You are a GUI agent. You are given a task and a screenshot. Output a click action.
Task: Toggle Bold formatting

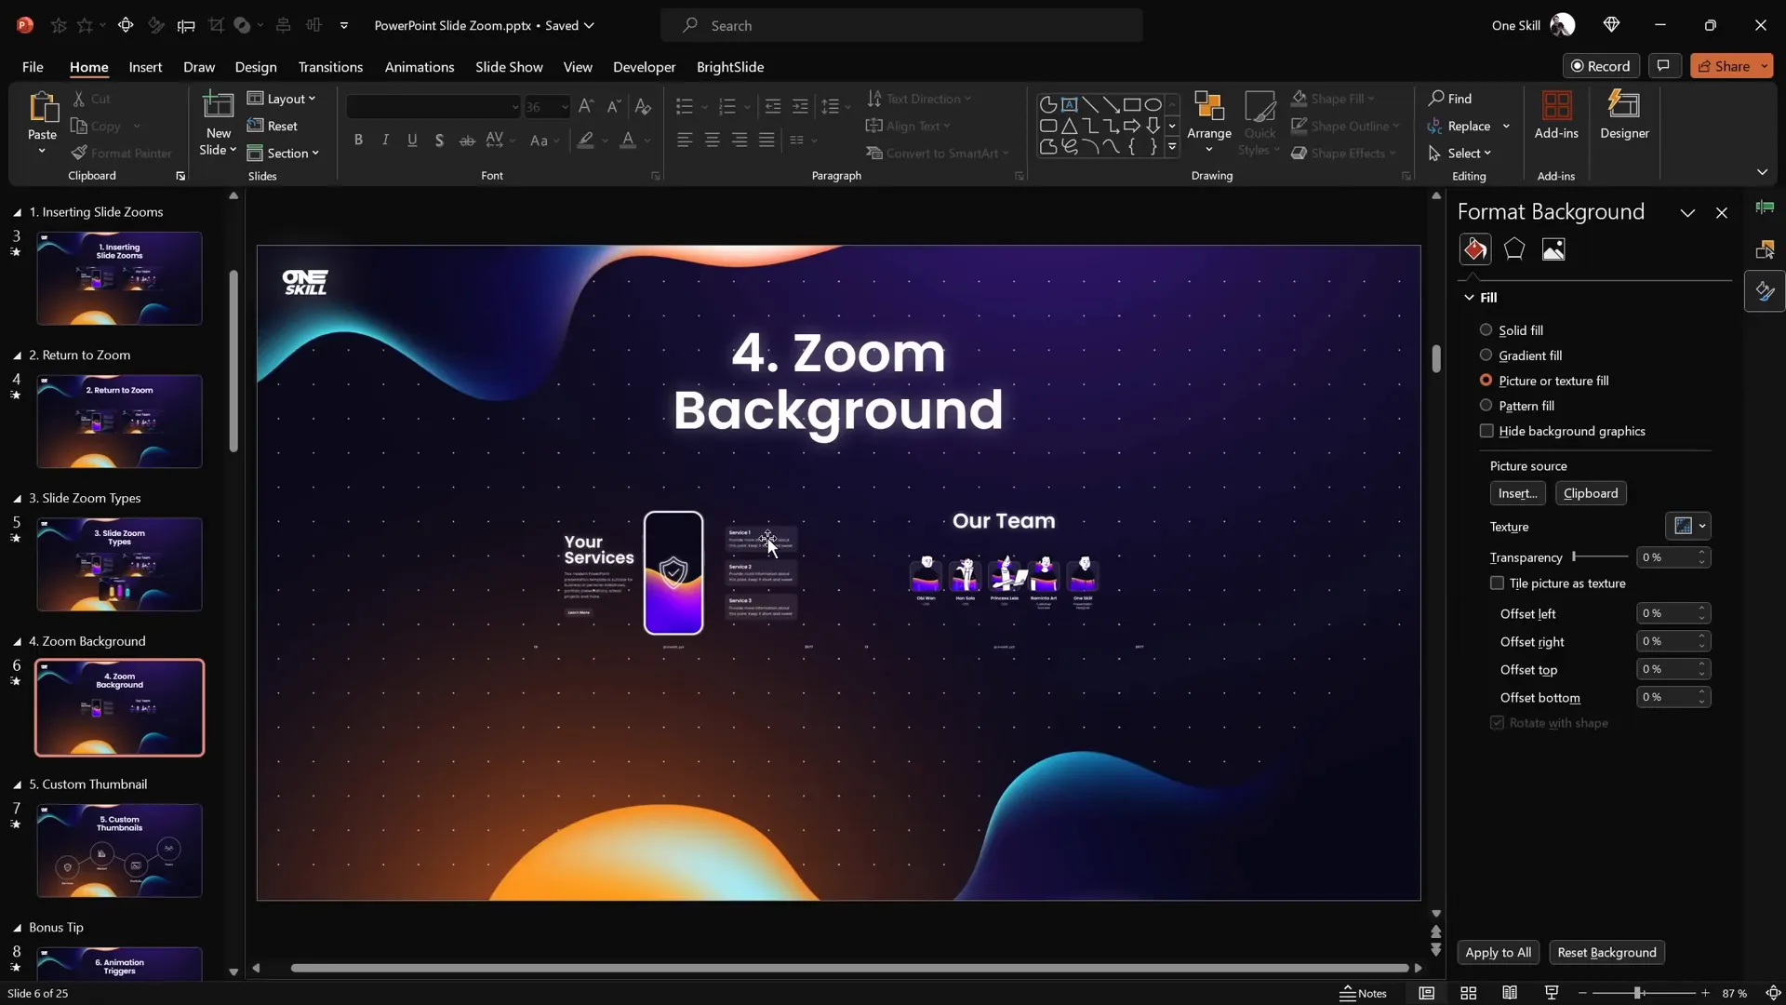358,140
